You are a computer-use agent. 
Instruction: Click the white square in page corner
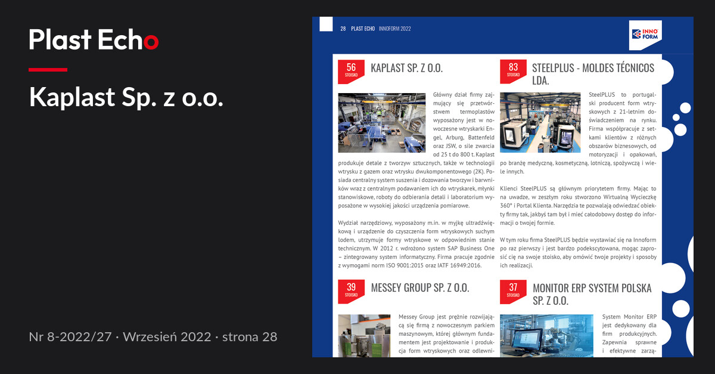[x=326, y=24]
